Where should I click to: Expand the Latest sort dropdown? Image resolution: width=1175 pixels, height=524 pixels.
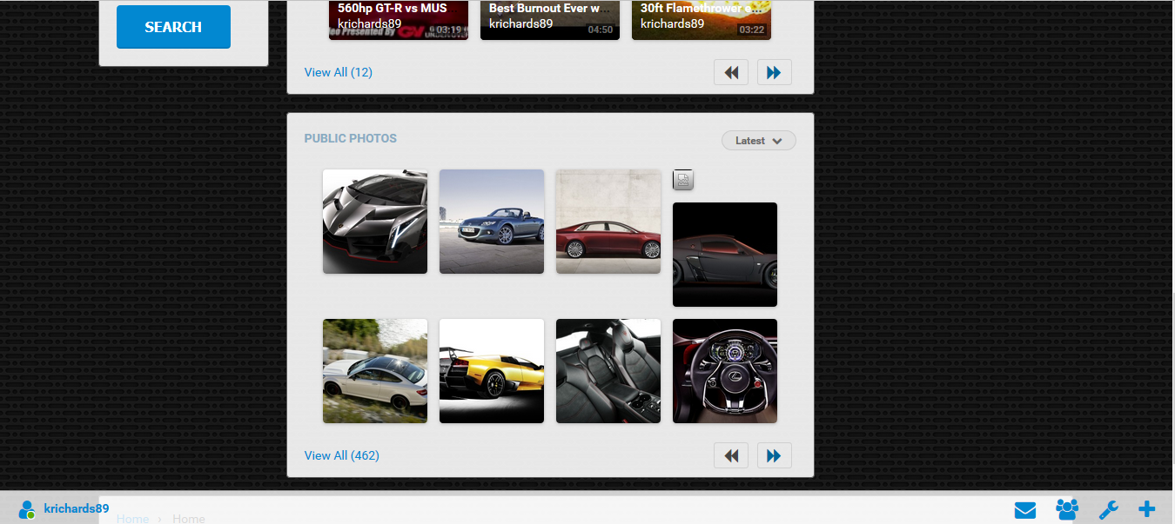[x=758, y=141]
